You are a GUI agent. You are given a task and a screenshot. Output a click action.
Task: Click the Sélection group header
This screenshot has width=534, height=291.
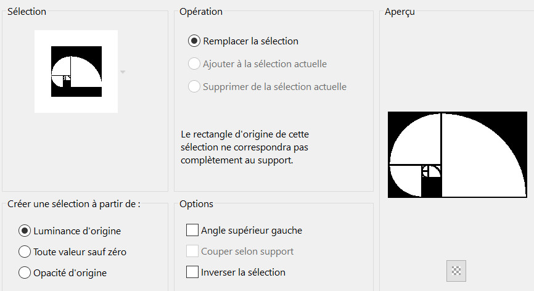tap(27, 12)
